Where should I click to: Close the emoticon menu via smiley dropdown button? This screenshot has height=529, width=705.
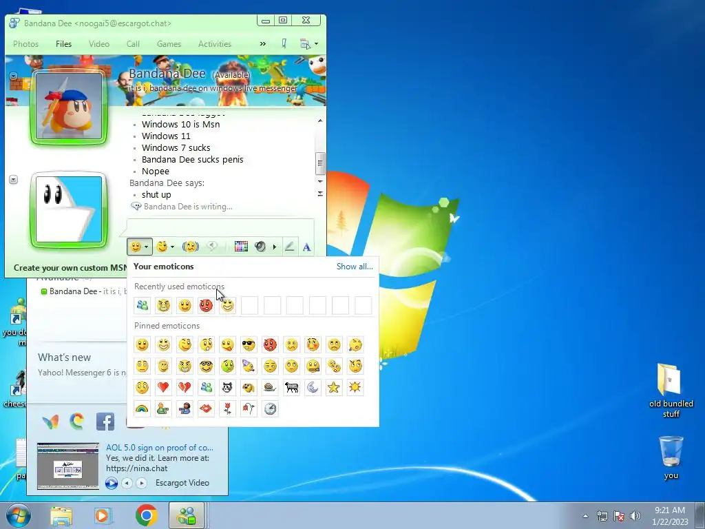pos(139,247)
